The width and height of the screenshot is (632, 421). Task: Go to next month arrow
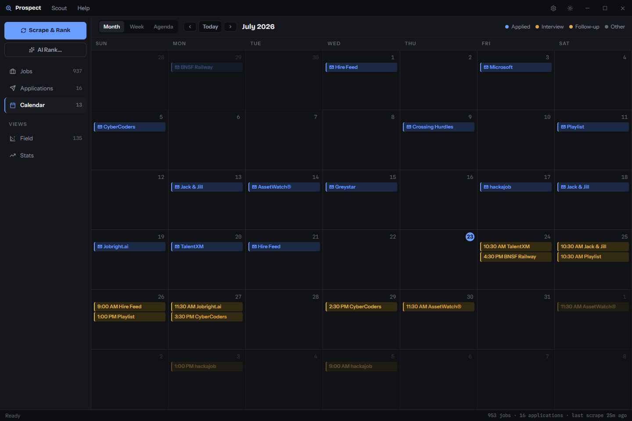[x=230, y=27]
